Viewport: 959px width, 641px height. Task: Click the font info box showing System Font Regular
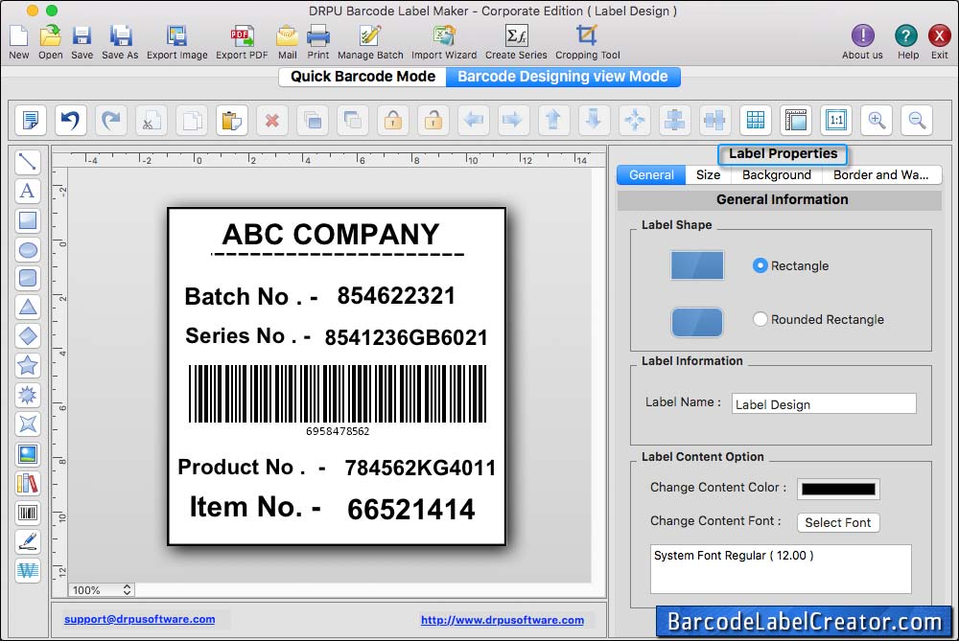coord(781,569)
